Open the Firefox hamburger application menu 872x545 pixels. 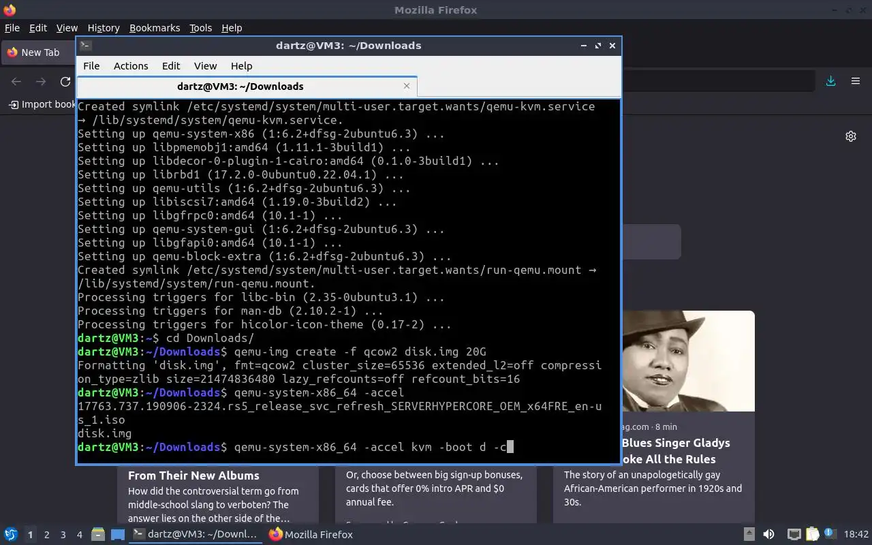[x=856, y=81]
